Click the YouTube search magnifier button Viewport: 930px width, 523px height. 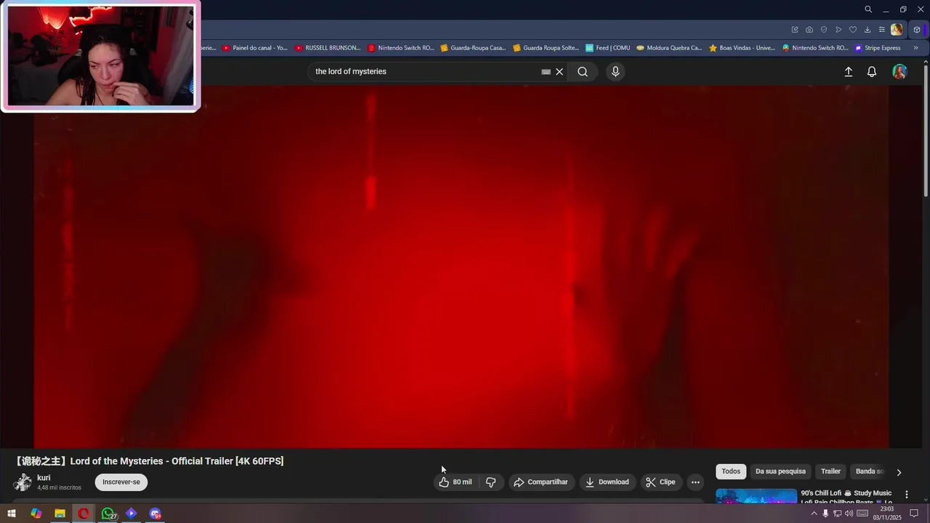(x=583, y=71)
